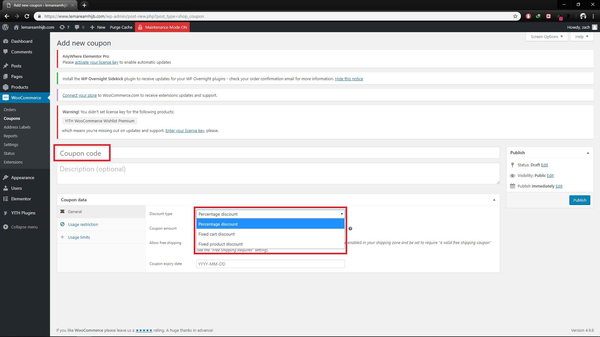The height and width of the screenshot is (337, 600).
Task: Collapse the admin sidebar menu
Action: [25, 227]
